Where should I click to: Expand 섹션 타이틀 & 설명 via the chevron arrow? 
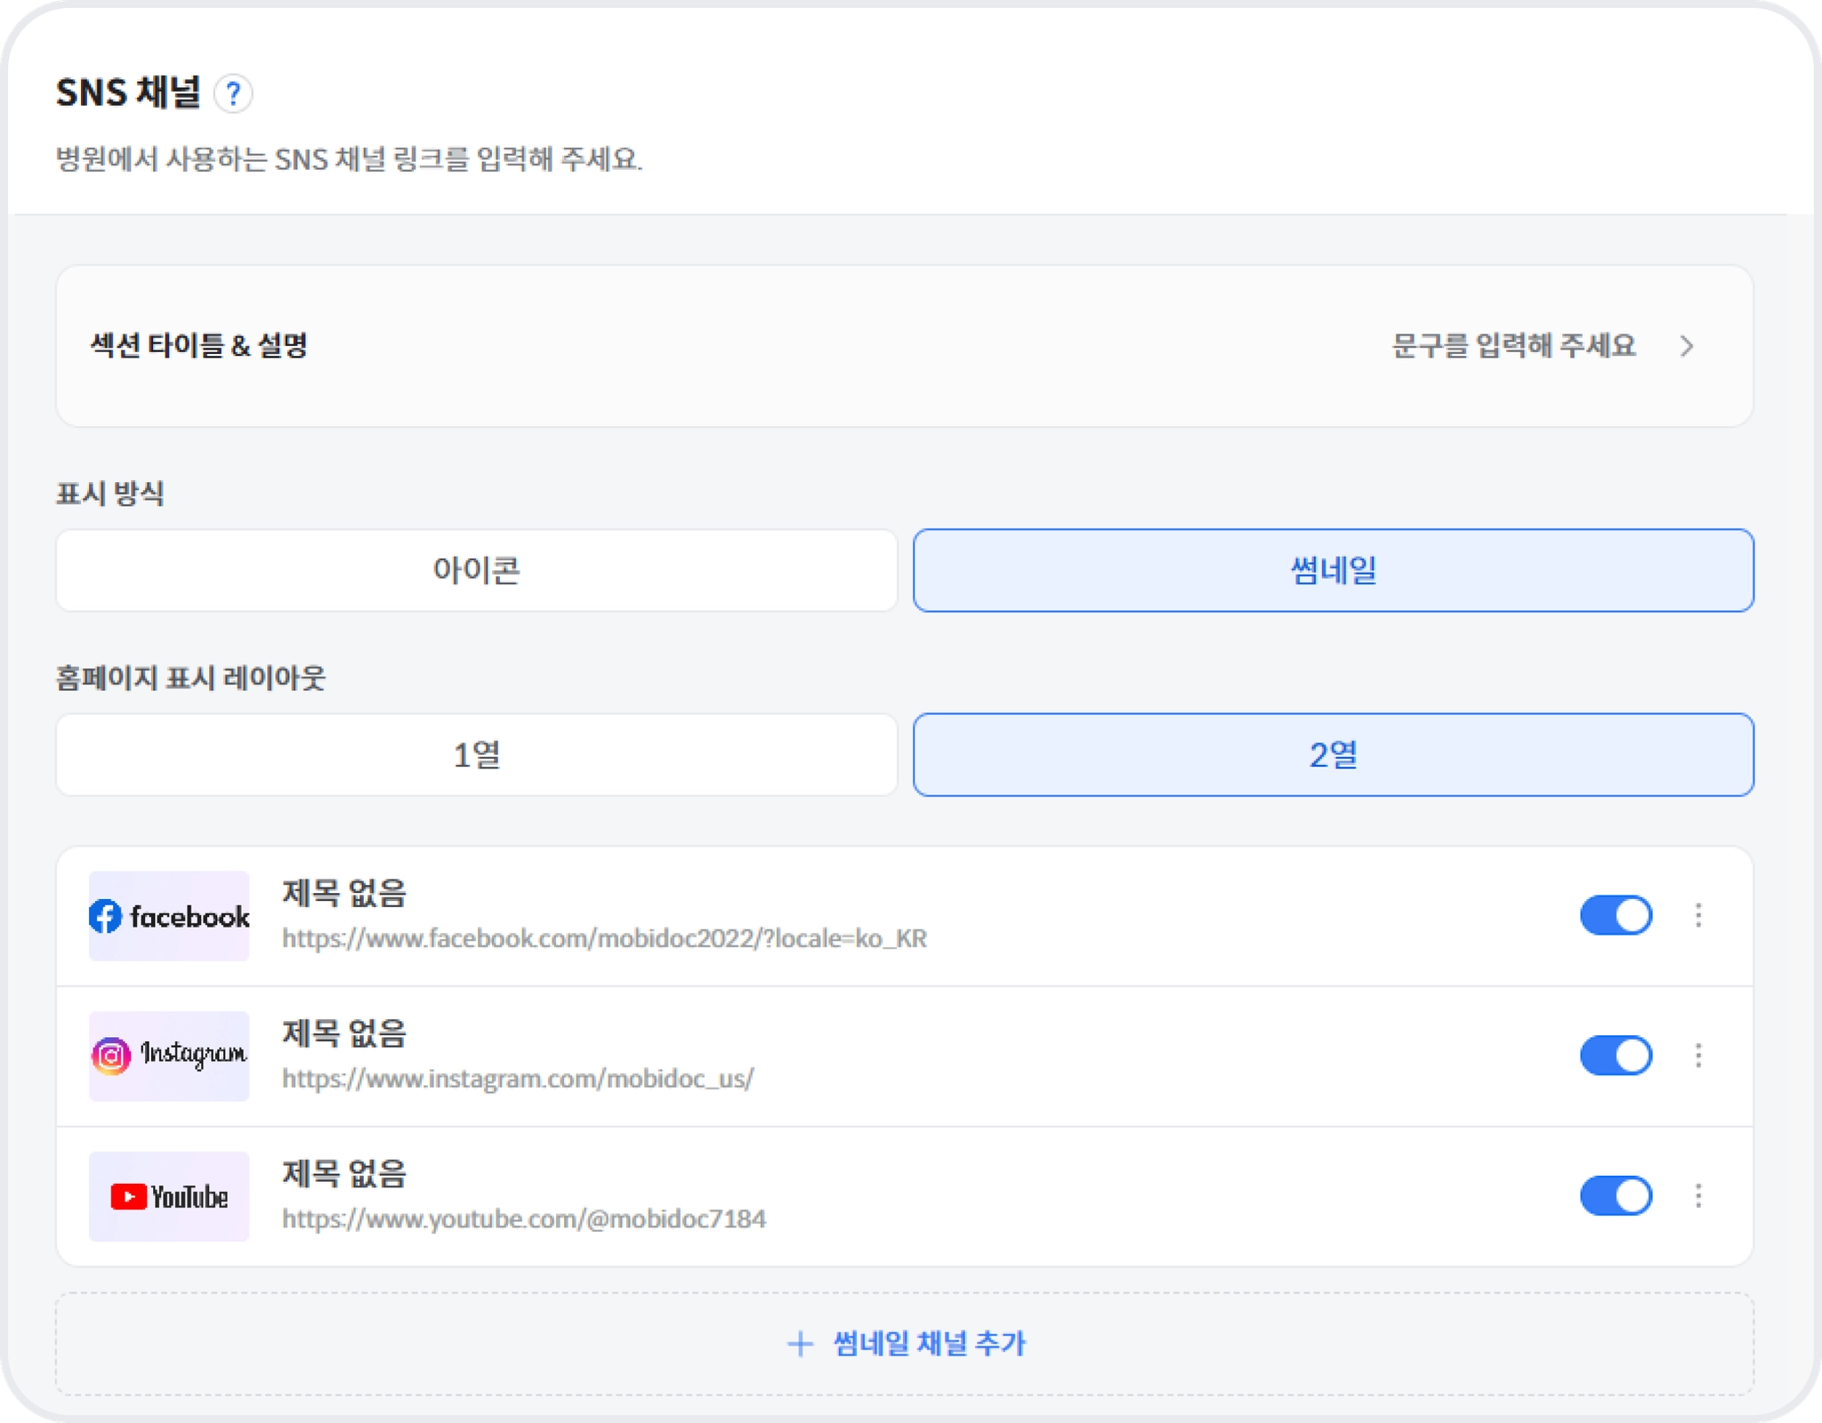pyautogui.click(x=1687, y=346)
